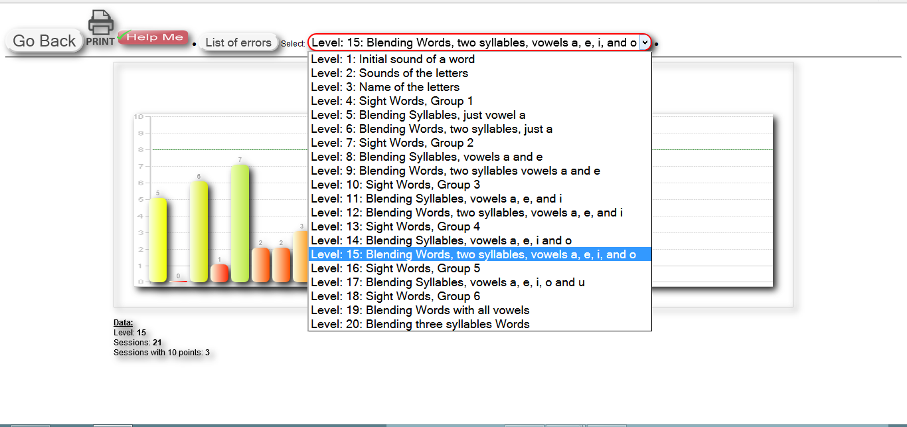This screenshot has width=907, height=427.
Task: Click the Go Back button
Action: 44,41
